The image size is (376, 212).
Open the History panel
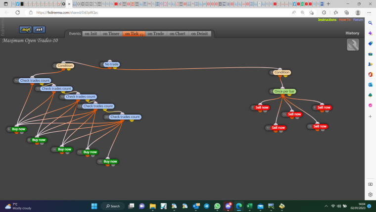(352, 33)
